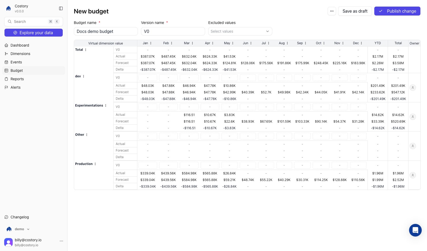Open Jun column options menu
Screen dimensions: 427x251
point(251,43)
